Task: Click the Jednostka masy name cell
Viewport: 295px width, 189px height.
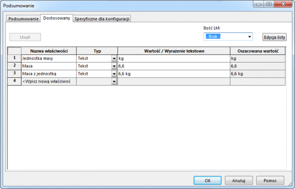Action: pyautogui.click(x=49, y=59)
